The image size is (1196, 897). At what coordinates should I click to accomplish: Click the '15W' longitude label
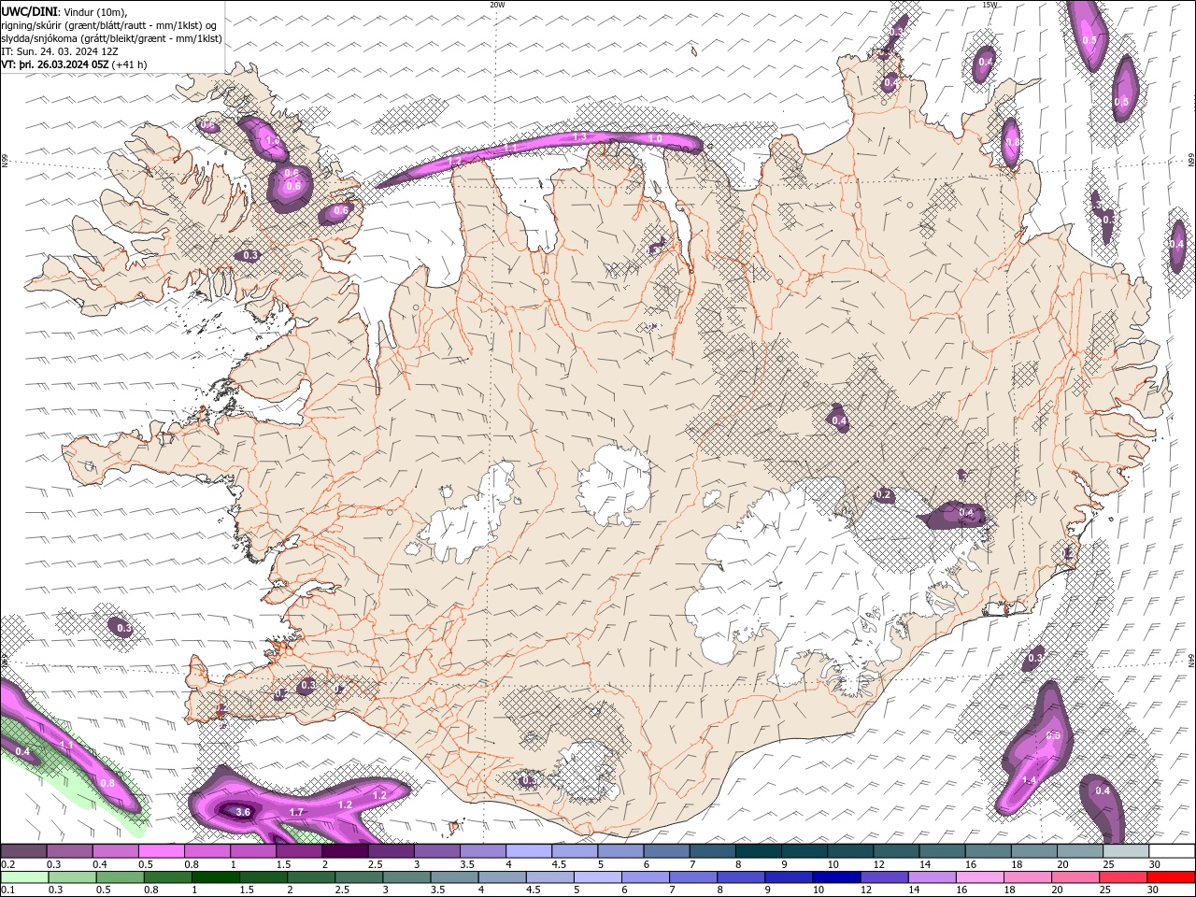click(x=990, y=5)
